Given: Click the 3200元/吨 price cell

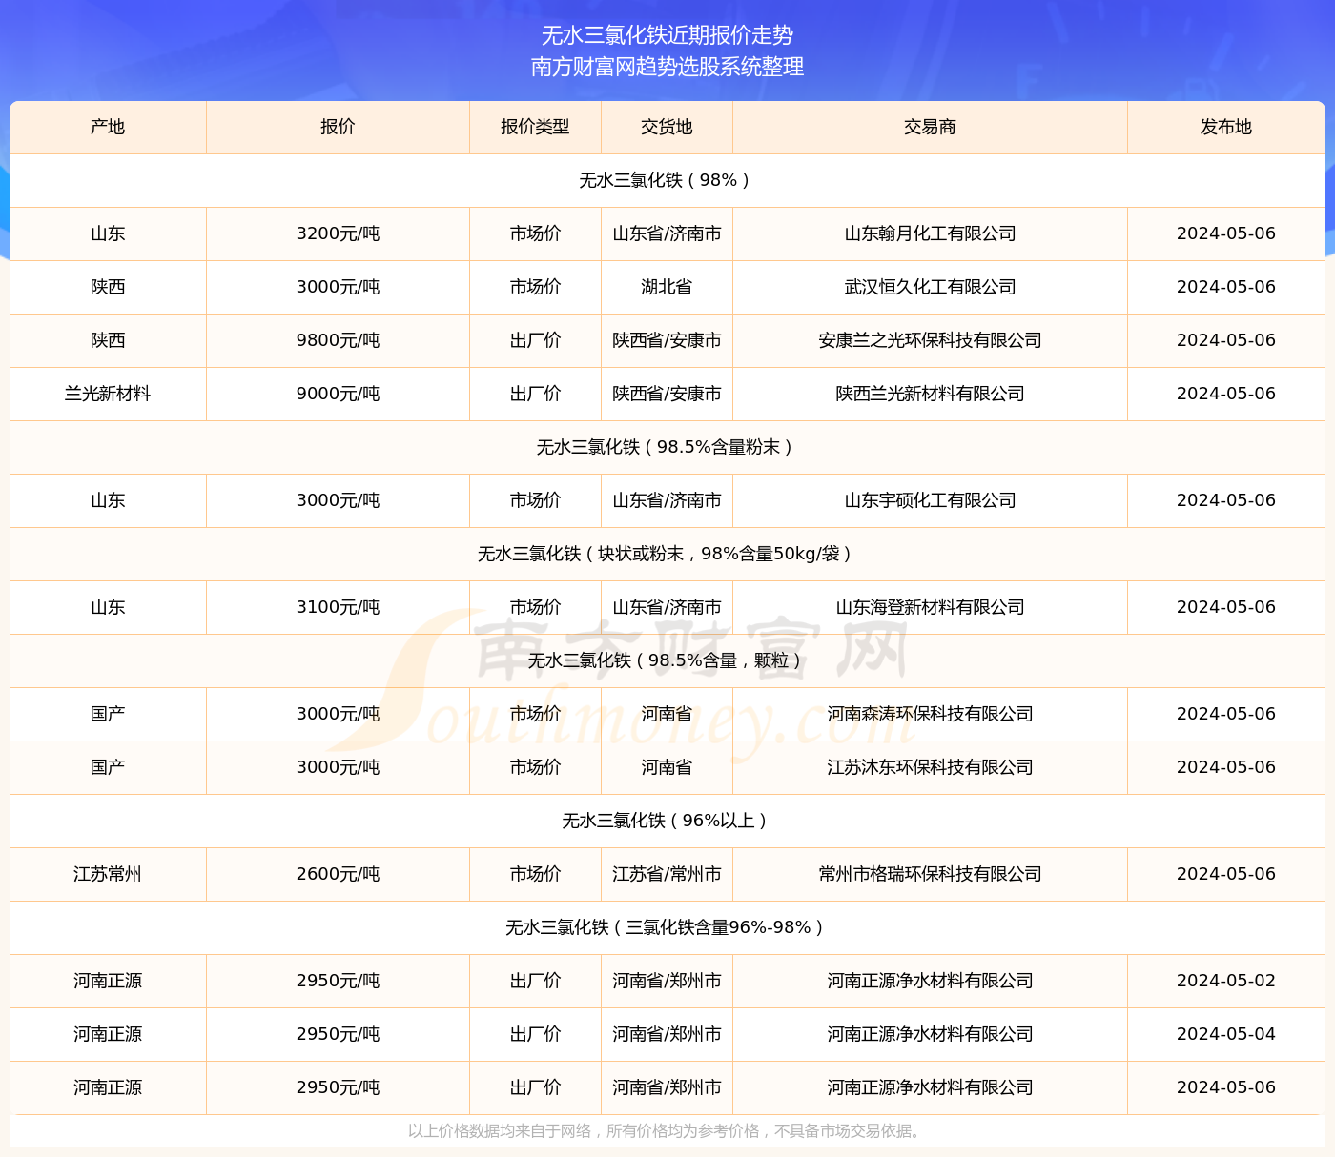Looking at the screenshot, I should click(x=338, y=233).
